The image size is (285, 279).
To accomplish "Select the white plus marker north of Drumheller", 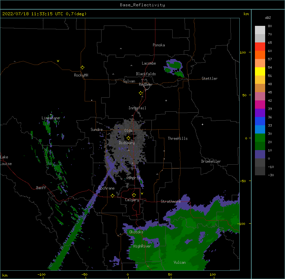I will 202,124.
